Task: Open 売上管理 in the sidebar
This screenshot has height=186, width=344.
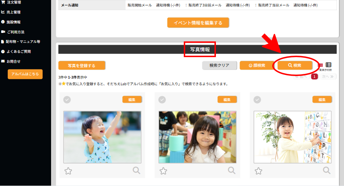Action: 14,12
